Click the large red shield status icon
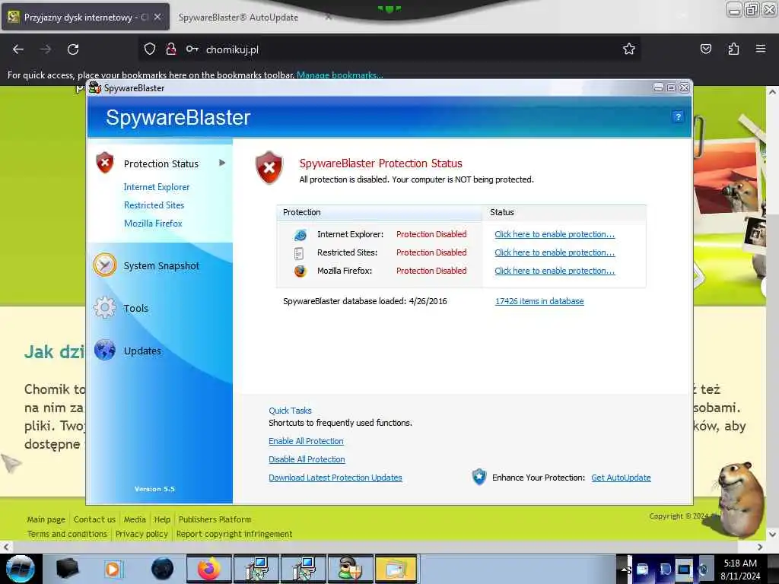Image resolution: width=779 pixels, height=584 pixels. tap(269, 168)
